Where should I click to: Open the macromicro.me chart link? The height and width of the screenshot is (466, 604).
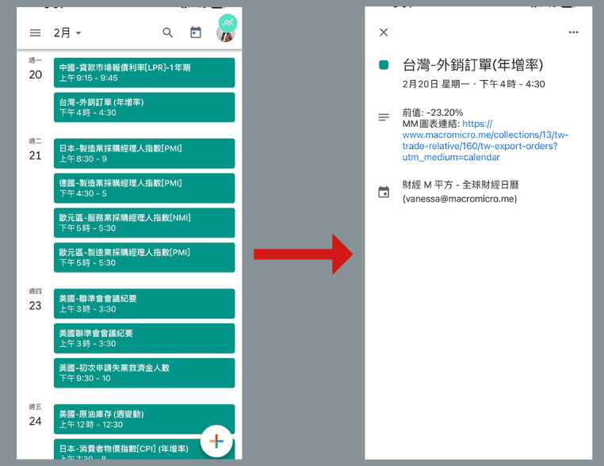(485, 140)
